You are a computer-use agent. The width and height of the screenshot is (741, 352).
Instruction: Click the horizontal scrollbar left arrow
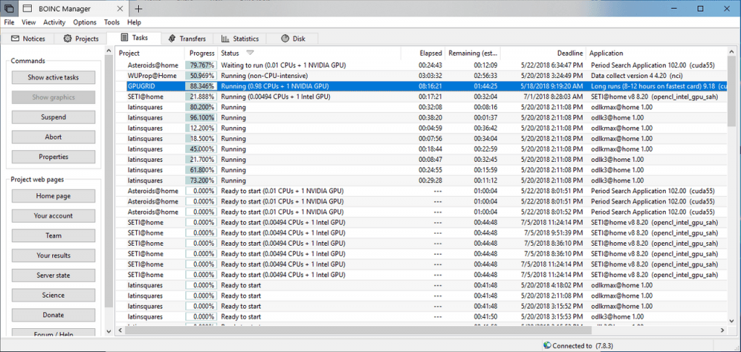pyautogui.click(x=121, y=330)
